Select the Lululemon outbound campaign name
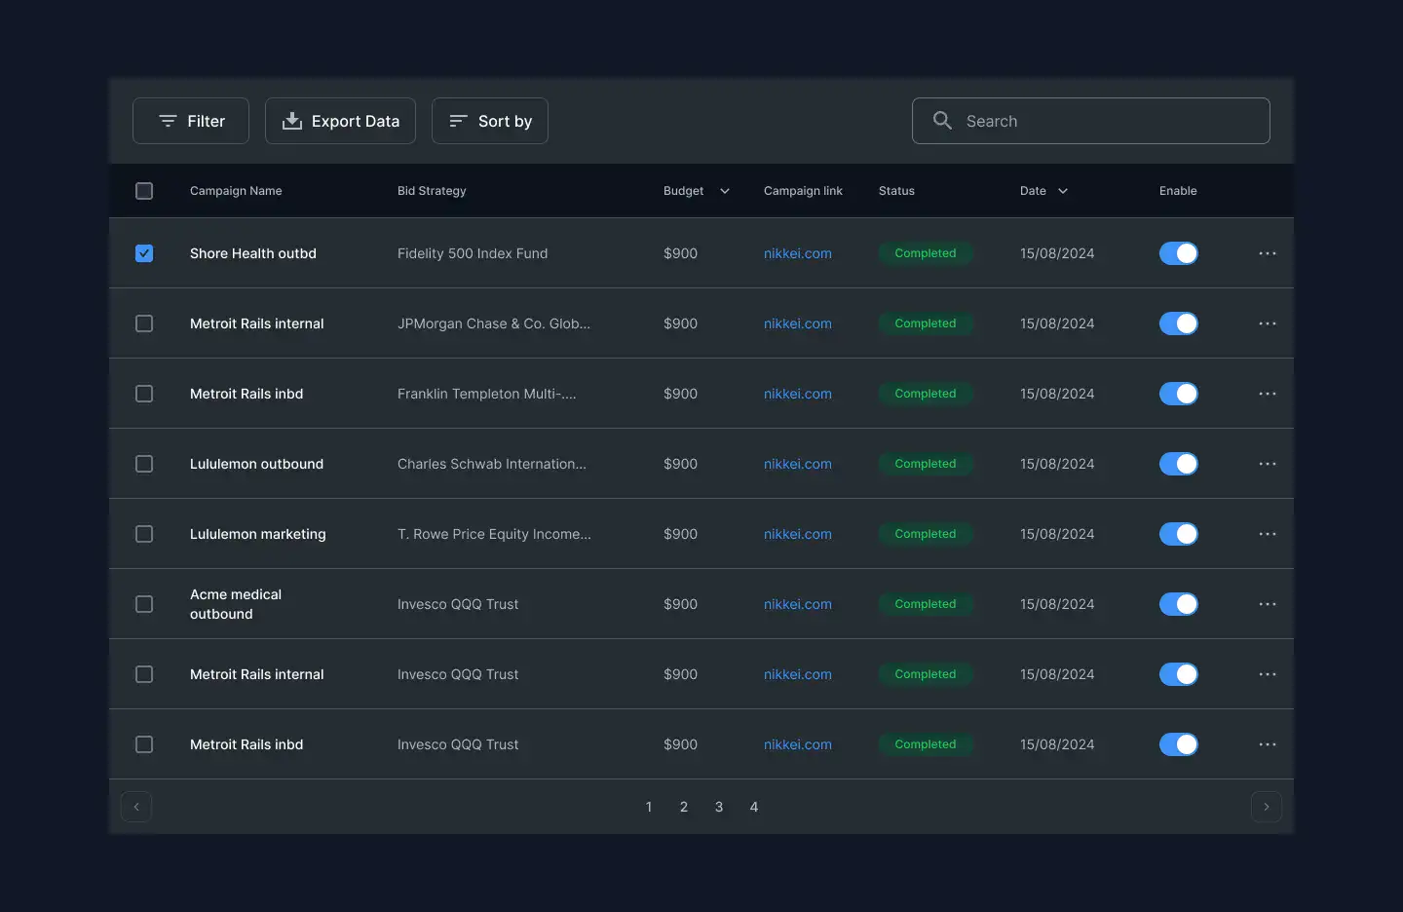The height and width of the screenshot is (912, 1403). (256, 464)
